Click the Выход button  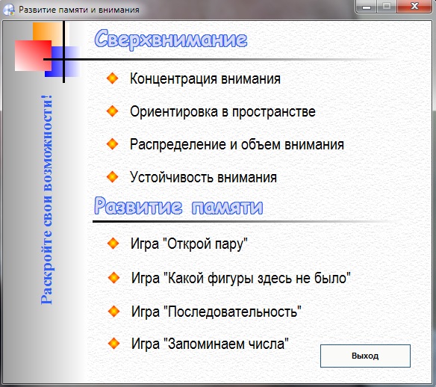pyautogui.click(x=365, y=356)
